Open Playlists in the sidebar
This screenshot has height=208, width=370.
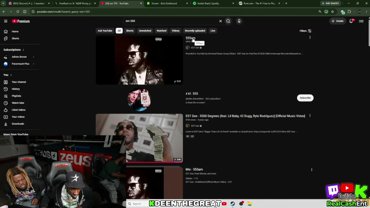[16, 96]
